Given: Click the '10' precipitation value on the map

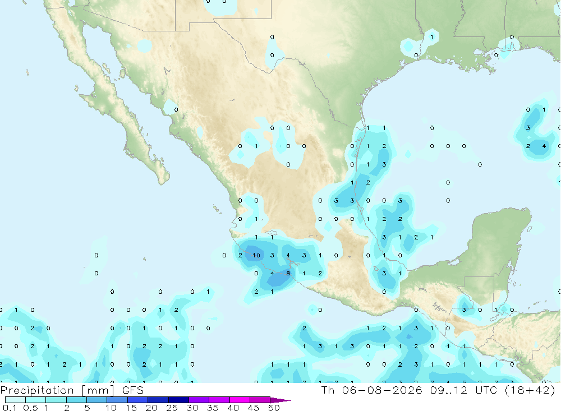Looking at the screenshot, I should pos(256,255).
